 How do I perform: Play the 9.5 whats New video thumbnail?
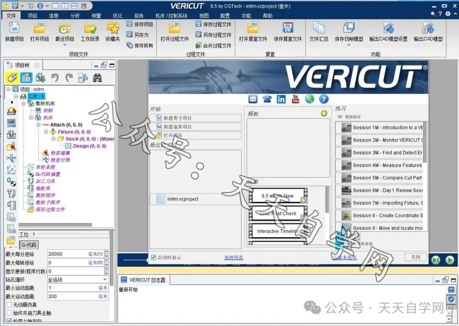278,196
